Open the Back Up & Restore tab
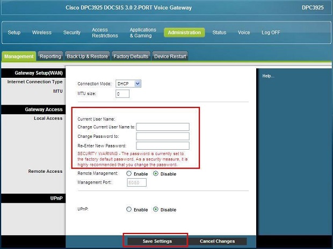333x249 pixels. tap(87, 56)
